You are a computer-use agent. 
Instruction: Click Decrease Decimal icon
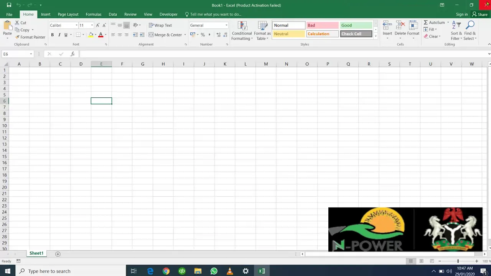(224, 35)
